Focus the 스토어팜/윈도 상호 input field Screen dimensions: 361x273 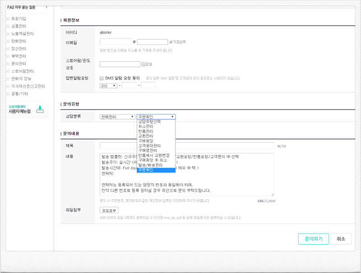coord(120,64)
